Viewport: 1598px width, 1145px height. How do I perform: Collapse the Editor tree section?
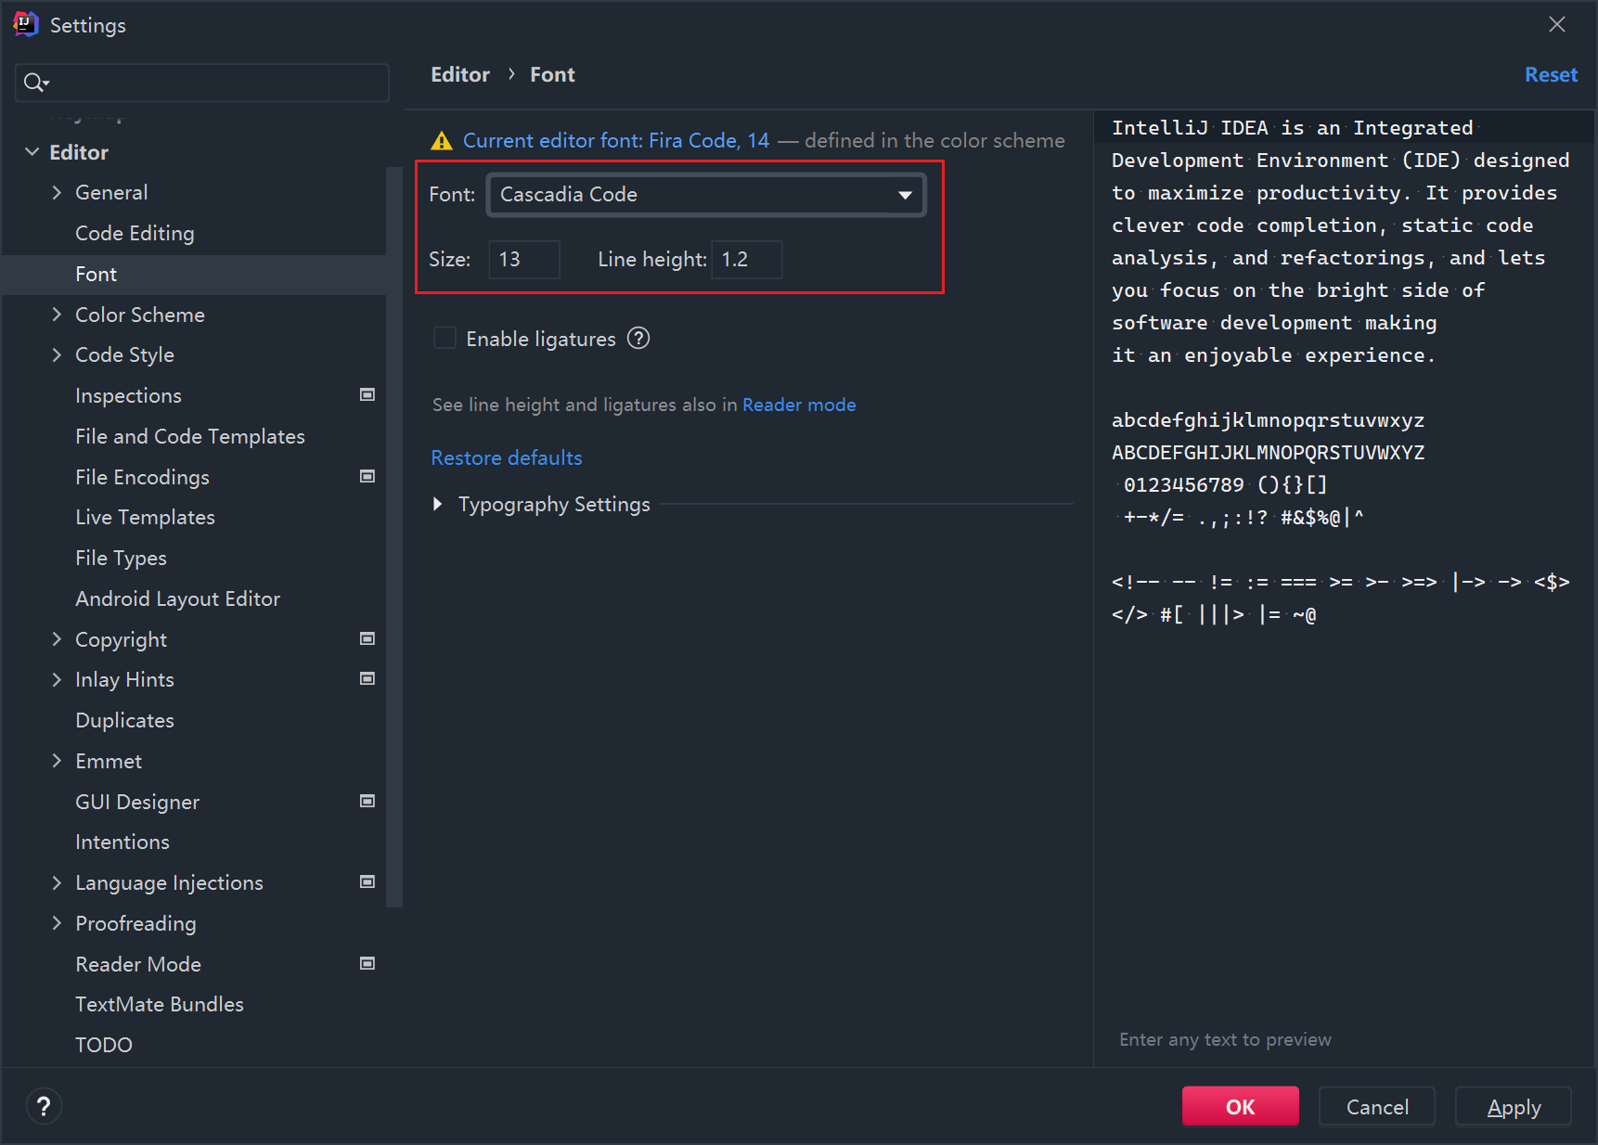(32, 152)
